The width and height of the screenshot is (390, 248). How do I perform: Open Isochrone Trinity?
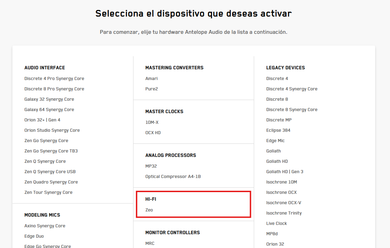pyautogui.click(x=284, y=213)
